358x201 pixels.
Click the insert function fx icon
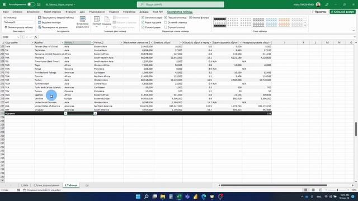click(x=36, y=37)
